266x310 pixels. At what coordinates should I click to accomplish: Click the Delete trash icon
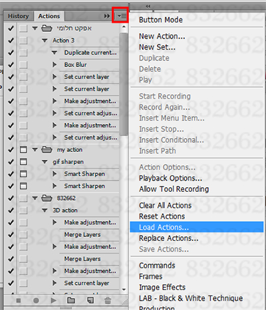(108, 301)
